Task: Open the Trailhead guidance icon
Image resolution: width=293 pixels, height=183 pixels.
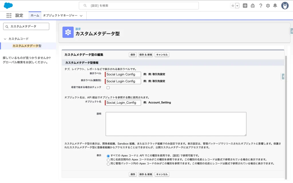Action: point(253,6)
